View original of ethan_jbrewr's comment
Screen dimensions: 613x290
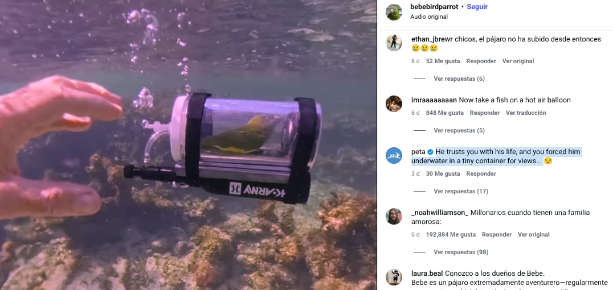[x=518, y=61]
